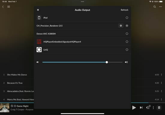Click the 4:20 track duration
The width and height of the screenshot is (165, 115).
pyautogui.click(x=157, y=83)
